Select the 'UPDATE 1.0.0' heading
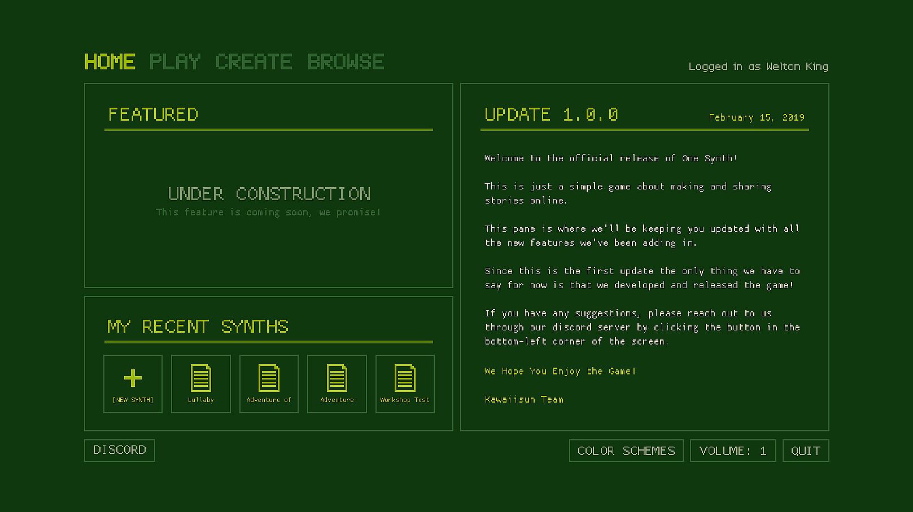 551,114
